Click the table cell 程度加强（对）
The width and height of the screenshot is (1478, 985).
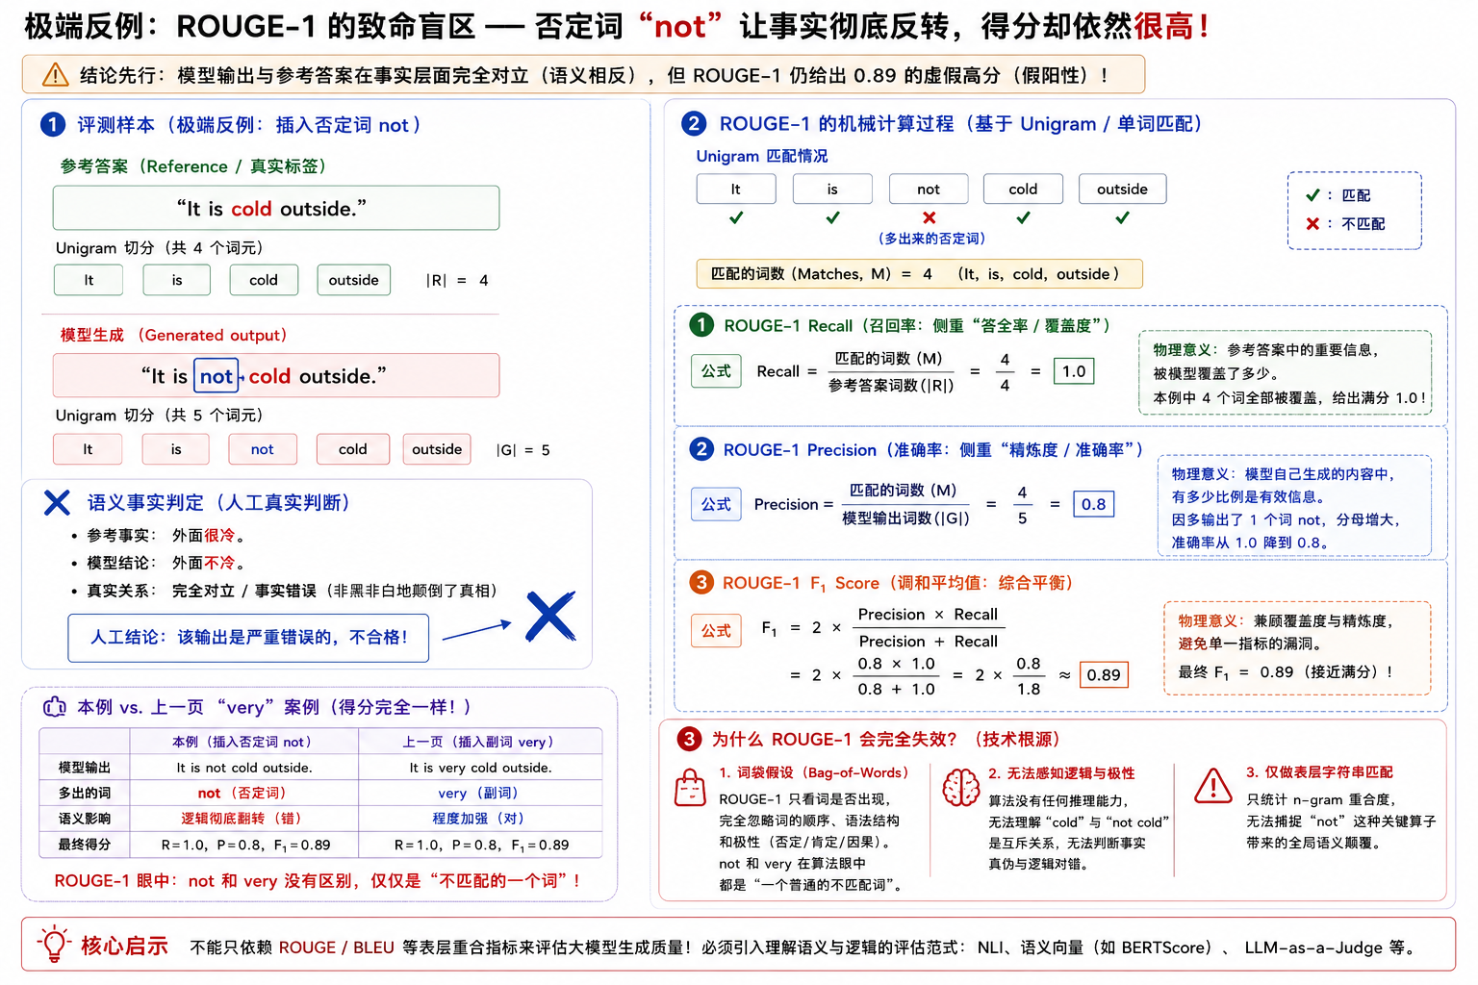(480, 819)
